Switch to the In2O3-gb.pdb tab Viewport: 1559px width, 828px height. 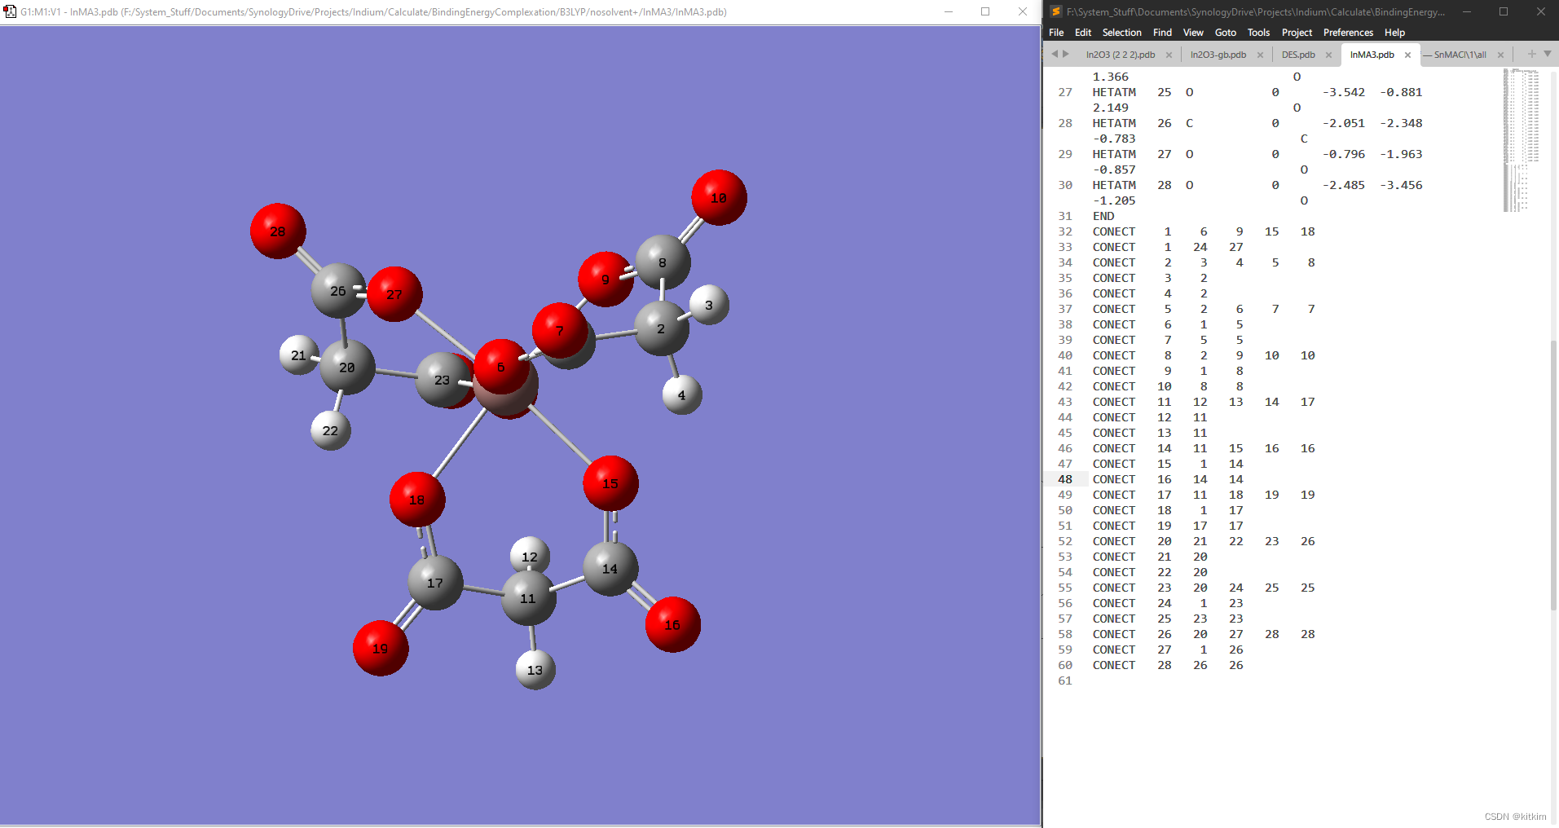click(x=1218, y=55)
